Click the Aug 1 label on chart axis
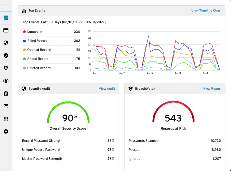 coord(95,73)
